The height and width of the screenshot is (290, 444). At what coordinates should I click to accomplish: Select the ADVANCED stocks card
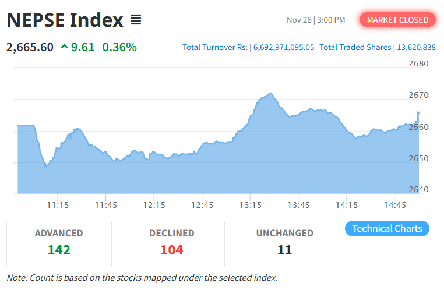[59, 243]
